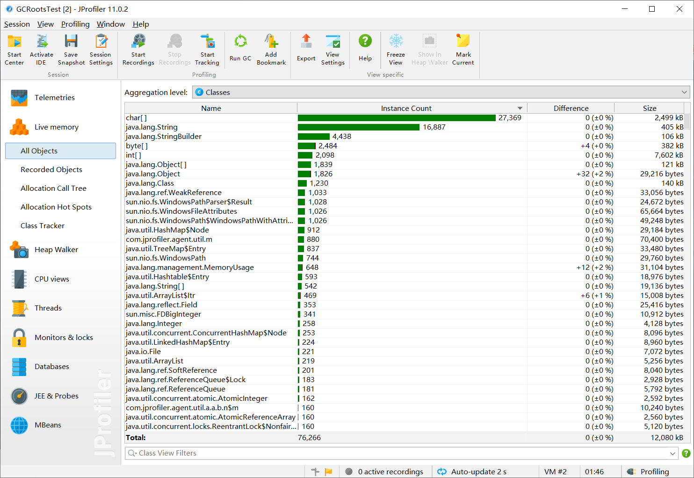Select the com.jprofiler.agent.util.m row
The width and height of the screenshot is (694, 478).
click(405, 239)
